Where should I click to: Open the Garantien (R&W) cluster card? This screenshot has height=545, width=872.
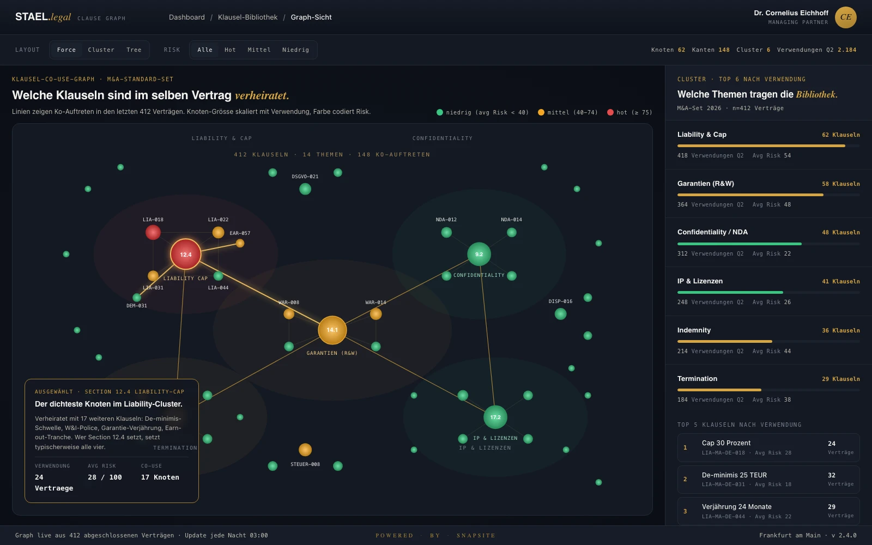768,193
